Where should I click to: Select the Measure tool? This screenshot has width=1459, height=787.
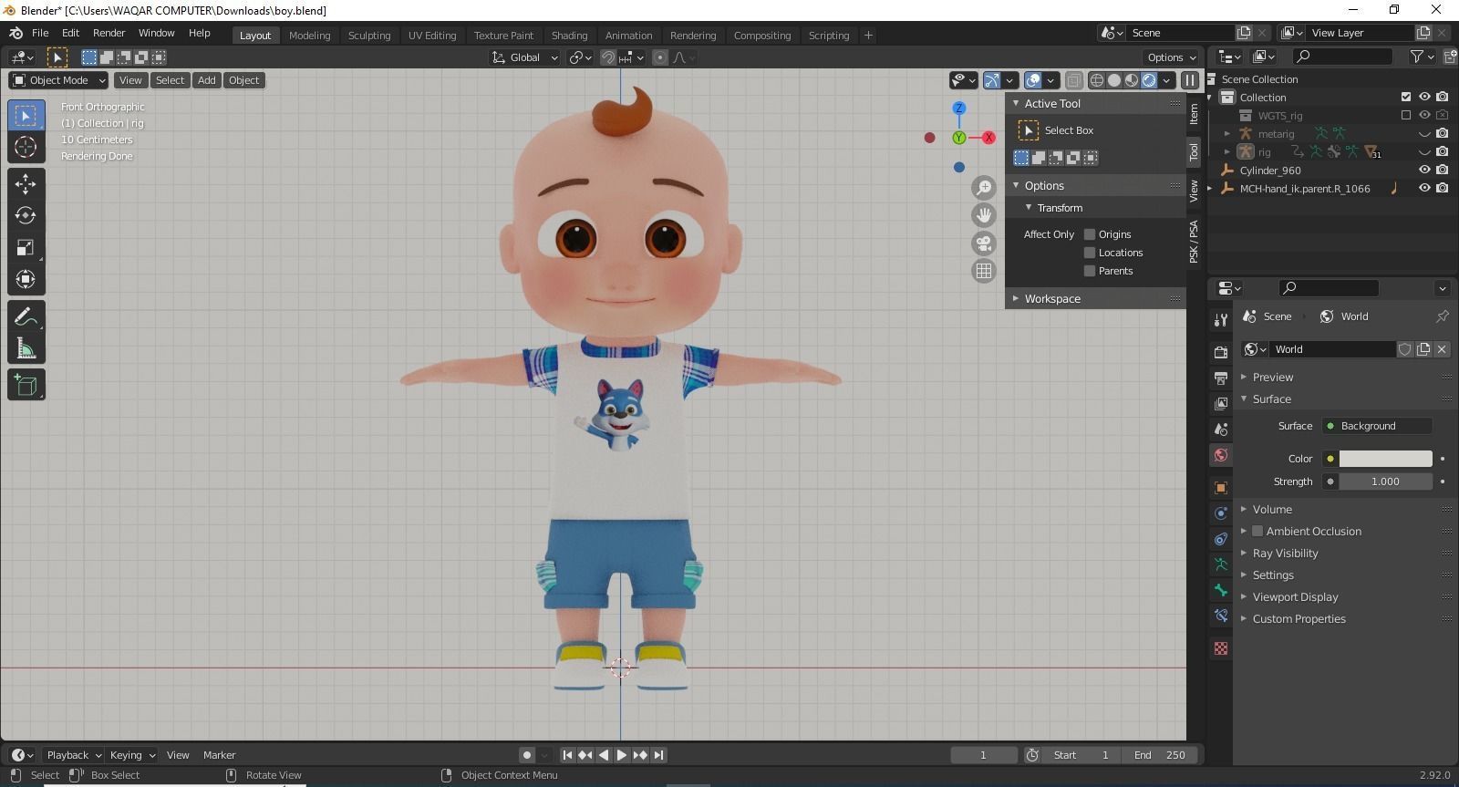[26, 349]
